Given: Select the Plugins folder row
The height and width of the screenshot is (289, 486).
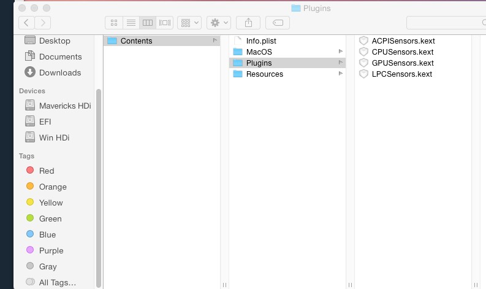Looking at the screenshot, I should click(287, 63).
